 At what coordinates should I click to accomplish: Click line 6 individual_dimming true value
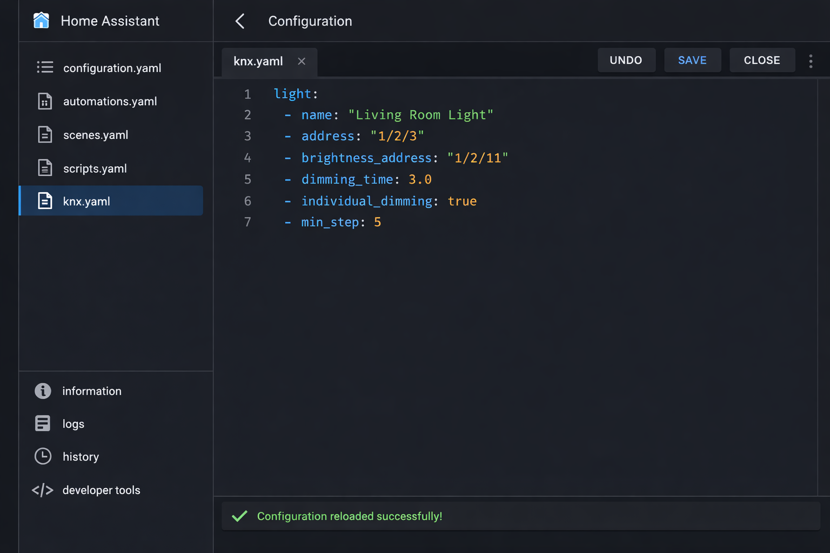coord(462,201)
